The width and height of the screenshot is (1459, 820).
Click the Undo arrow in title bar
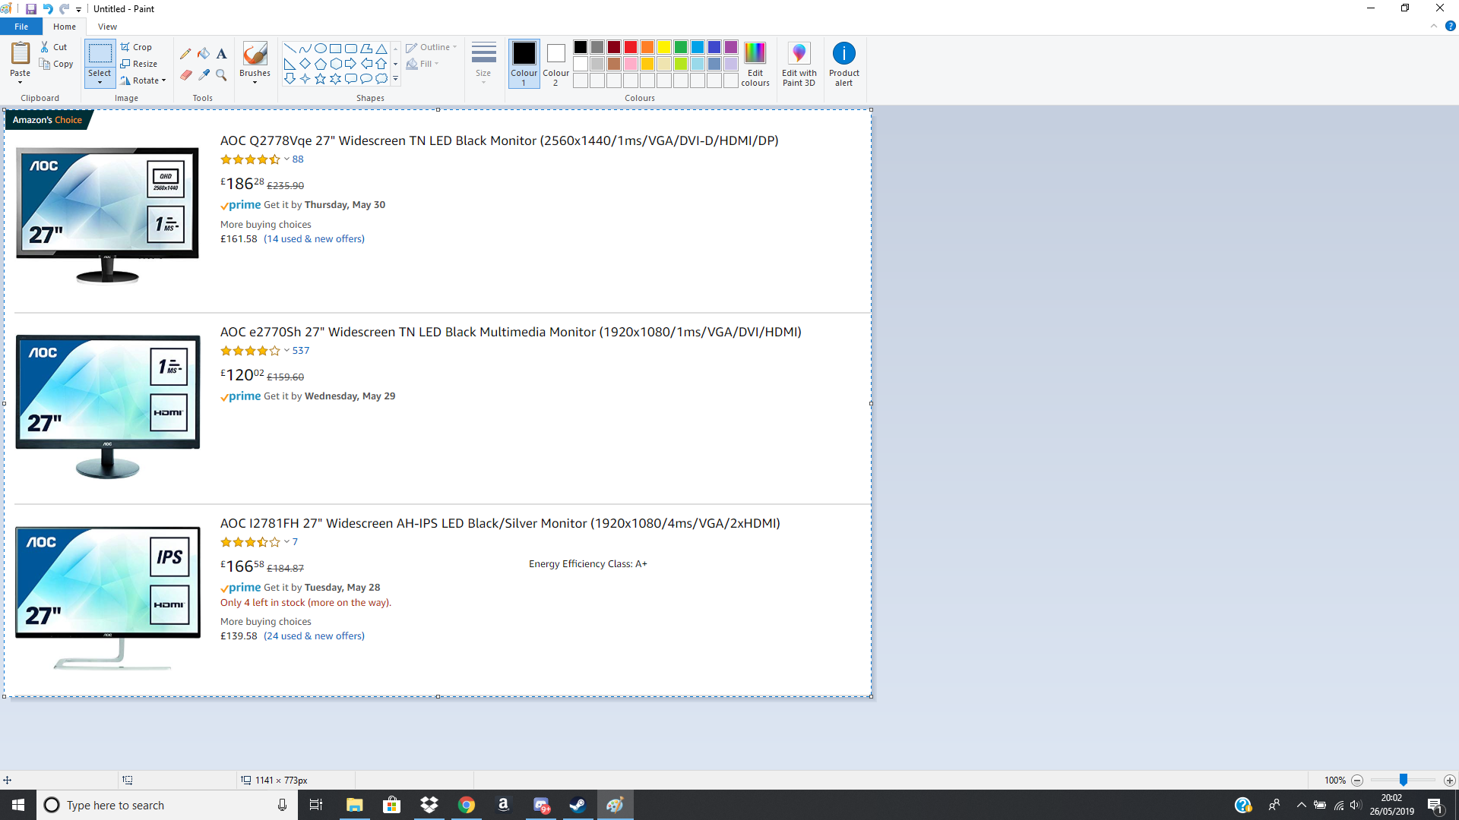click(x=47, y=8)
